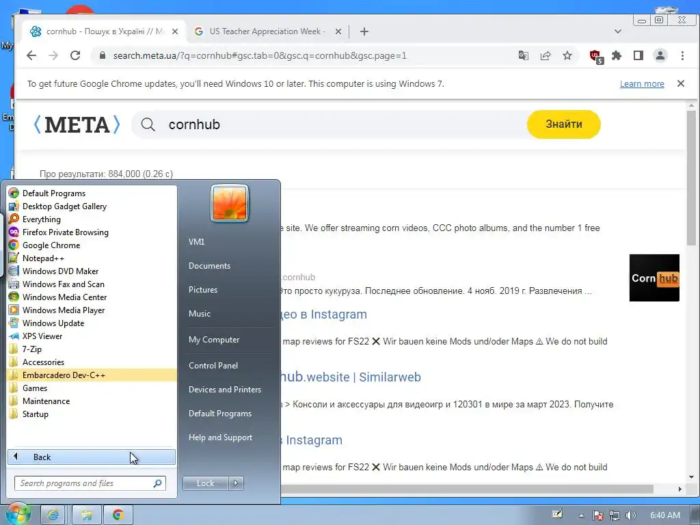Launch XPS Viewer

(x=92, y=336)
